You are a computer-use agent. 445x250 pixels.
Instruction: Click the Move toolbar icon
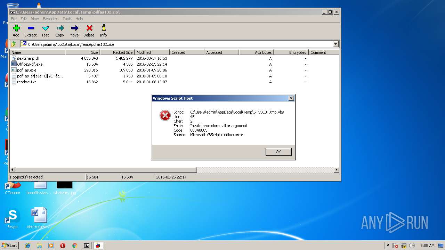[74, 31]
